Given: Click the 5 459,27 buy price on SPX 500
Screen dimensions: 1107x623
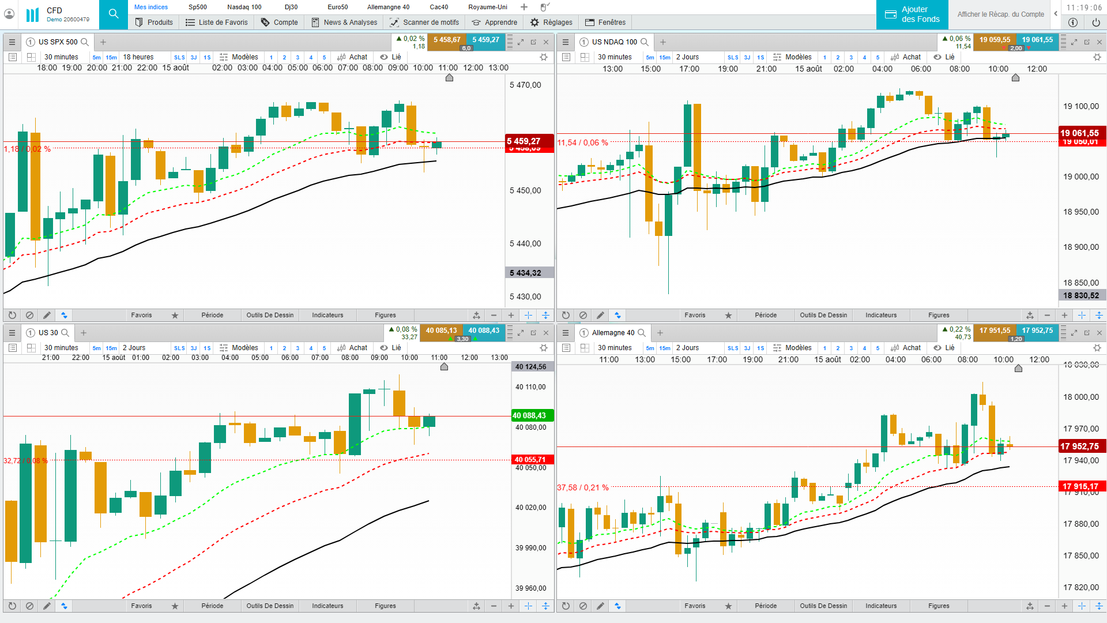Looking at the screenshot, I should (x=486, y=40).
